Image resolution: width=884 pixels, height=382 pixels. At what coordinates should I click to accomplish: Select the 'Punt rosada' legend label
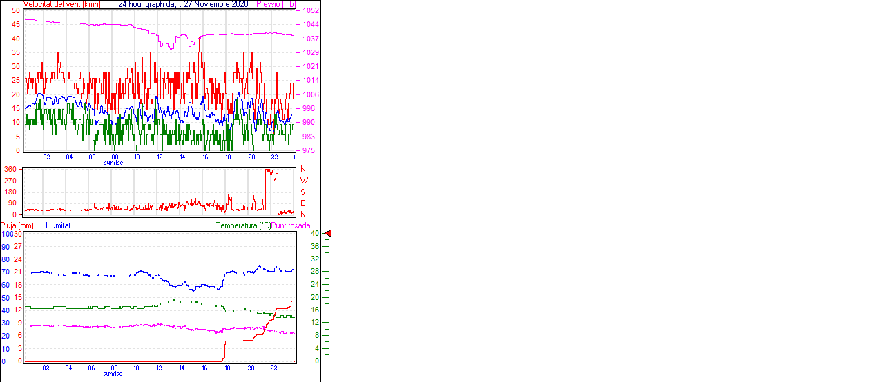(291, 225)
